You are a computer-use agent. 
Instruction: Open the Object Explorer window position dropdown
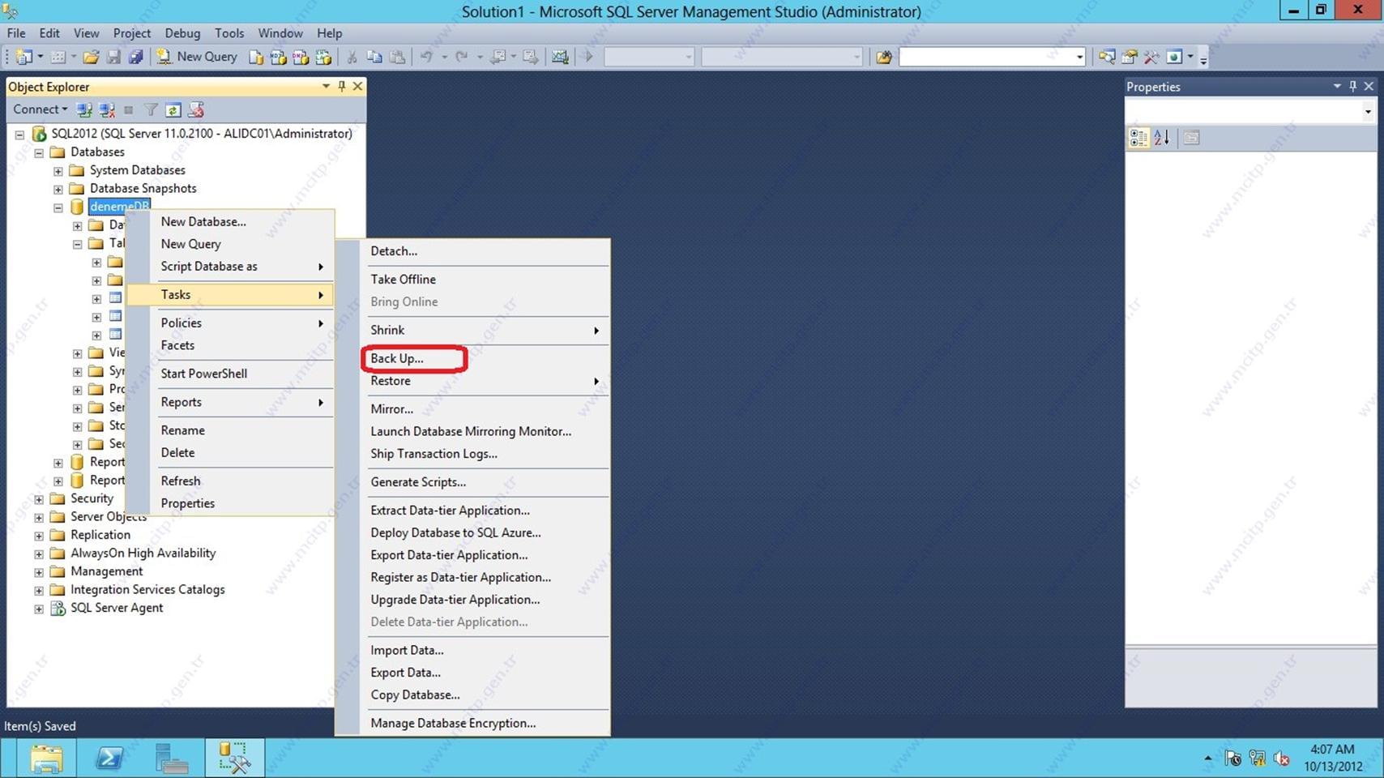[x=326, y=86]
